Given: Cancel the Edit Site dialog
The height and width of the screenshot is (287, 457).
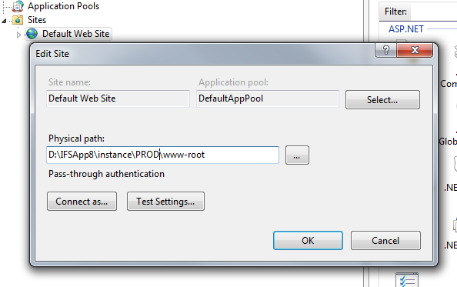Looking at the screenshot, I should 385,240.
